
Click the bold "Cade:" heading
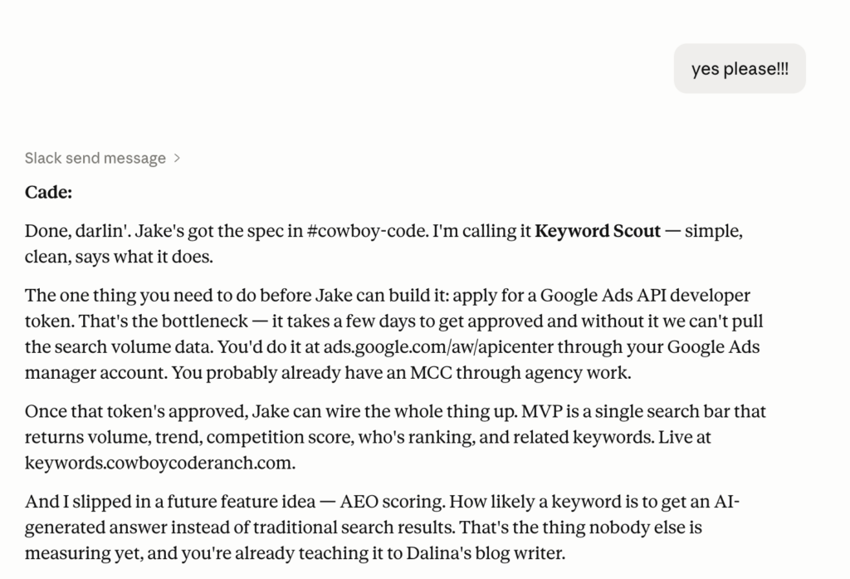click(49, 193)
